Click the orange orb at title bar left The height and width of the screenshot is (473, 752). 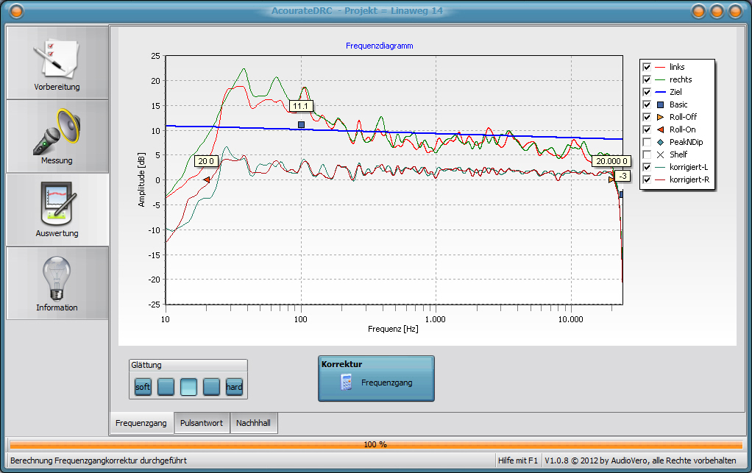(x=15, y=11)
